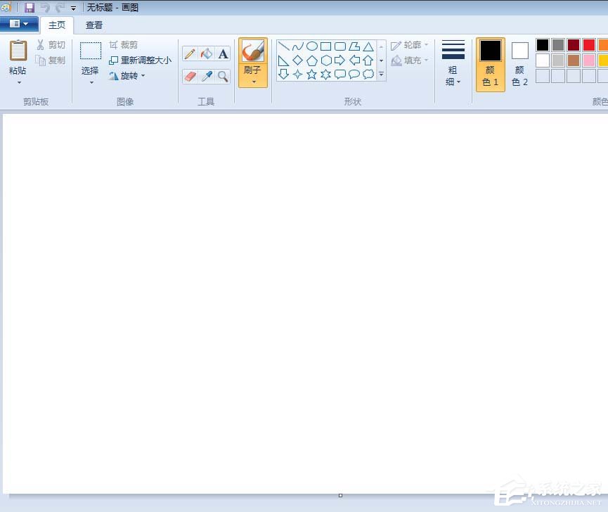
Task: Choose the Cloud callout shape
Action: 368,74
